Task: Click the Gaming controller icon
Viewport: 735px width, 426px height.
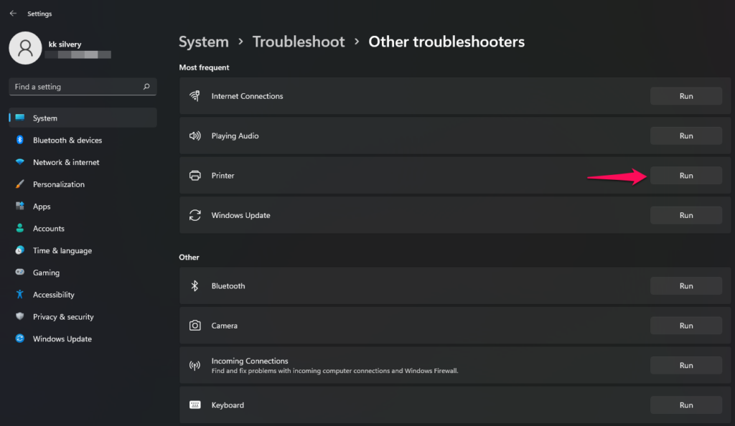Action: 19,272
